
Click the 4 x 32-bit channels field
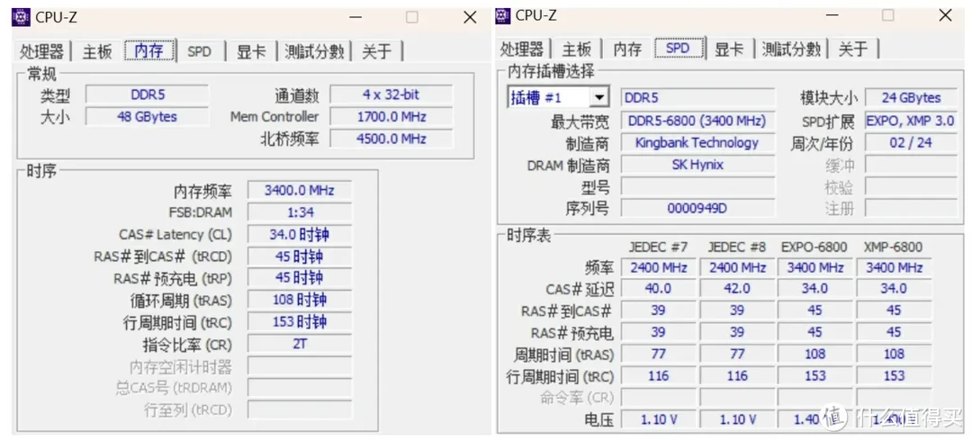coord(391,94)
